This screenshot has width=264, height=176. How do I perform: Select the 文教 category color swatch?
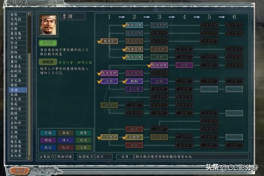coord(83,148)
